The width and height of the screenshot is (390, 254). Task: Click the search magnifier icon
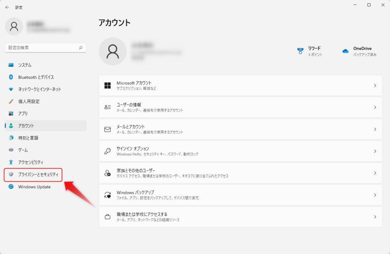pyautogui.click(x=81, y=48)
